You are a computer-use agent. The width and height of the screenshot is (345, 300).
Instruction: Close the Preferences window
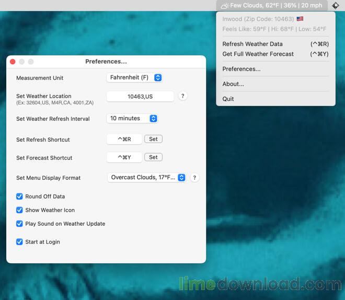(13, 62)
